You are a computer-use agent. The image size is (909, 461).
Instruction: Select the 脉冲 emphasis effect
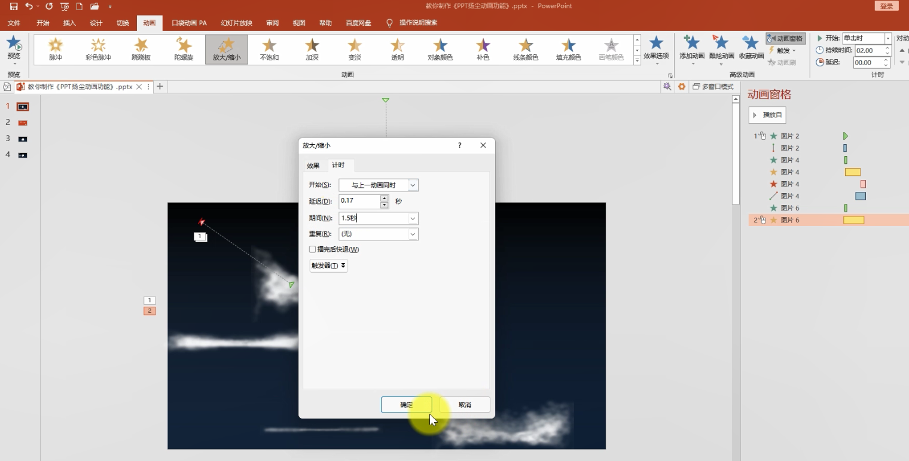tap(56, 49)
